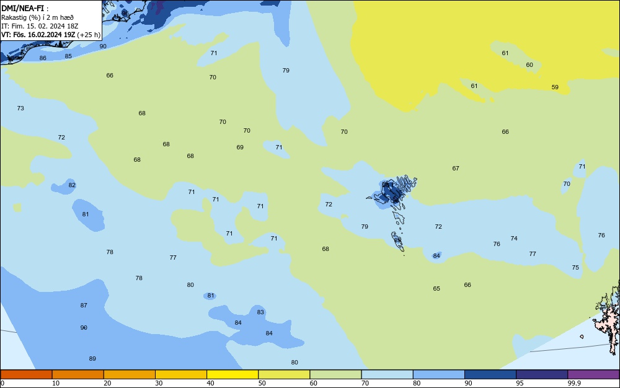
Task: Click the '95' legend tick label
Action: click(x=520, y=383)
